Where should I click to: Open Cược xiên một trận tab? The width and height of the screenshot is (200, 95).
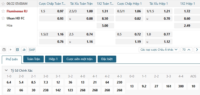coord(79,59)
